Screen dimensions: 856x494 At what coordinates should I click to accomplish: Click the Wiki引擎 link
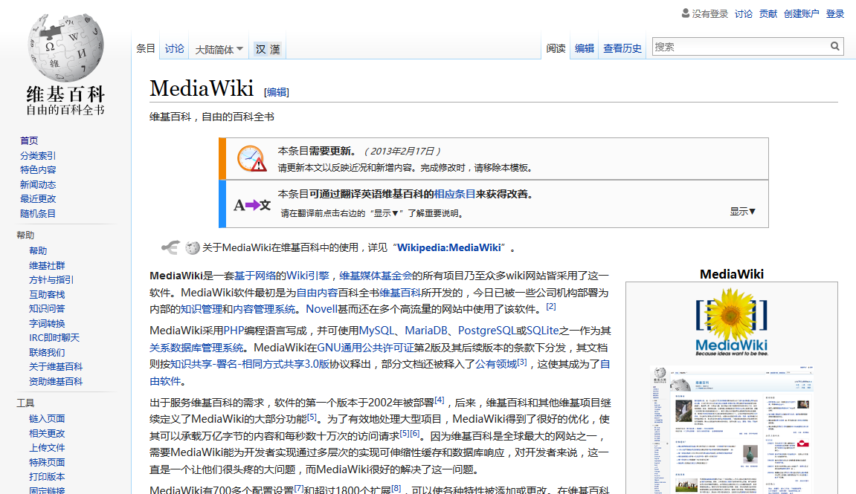pyautogui.click(x=308, y=276)
